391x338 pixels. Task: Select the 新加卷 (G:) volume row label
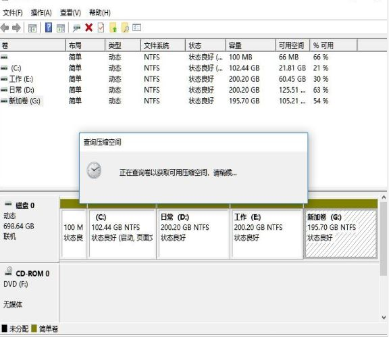25,101
